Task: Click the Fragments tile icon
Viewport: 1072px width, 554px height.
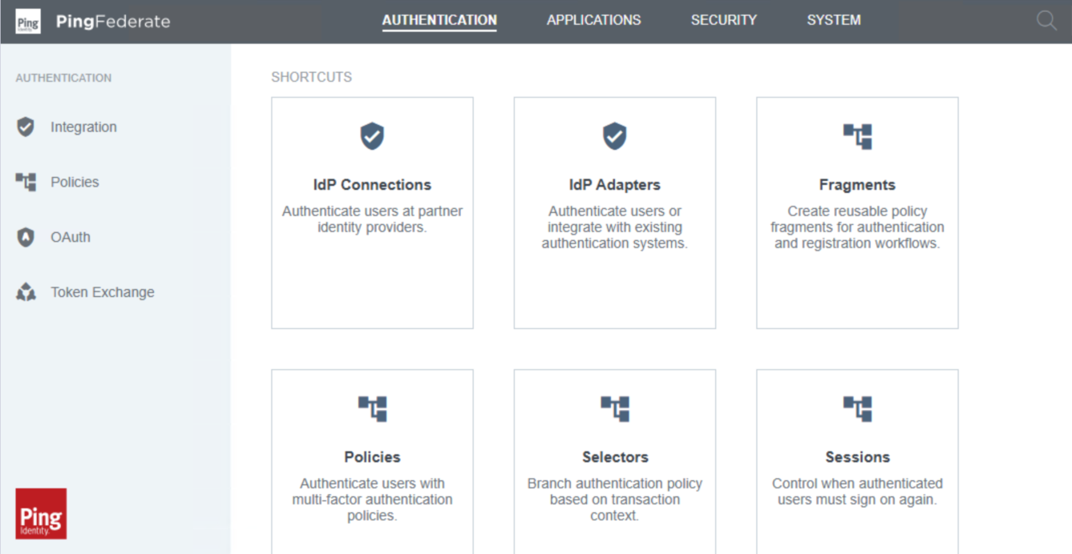Action: point(857,136)
